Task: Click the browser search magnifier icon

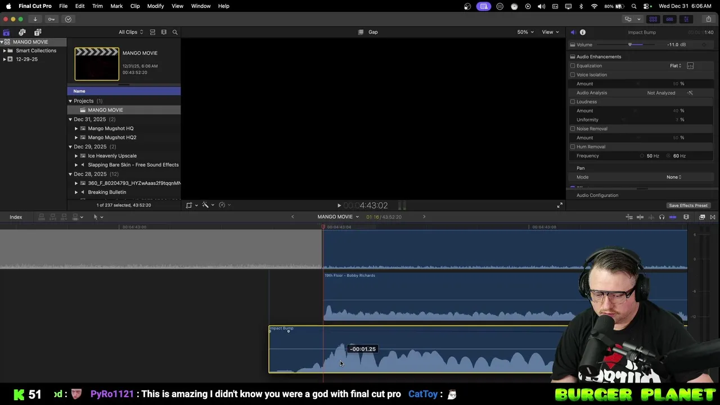Action: 175,32
